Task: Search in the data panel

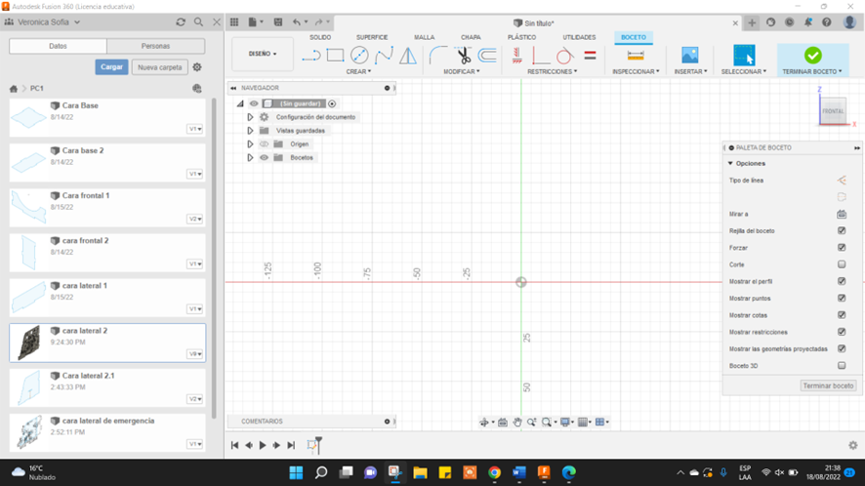Action: pyautogui.click(x=198, y=22)
